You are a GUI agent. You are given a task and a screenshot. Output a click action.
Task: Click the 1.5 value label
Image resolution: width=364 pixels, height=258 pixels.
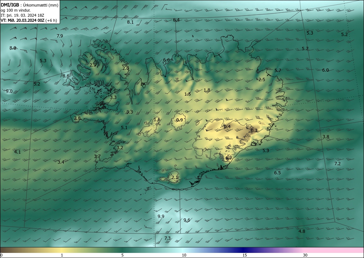pyautogui.click(x=187, y=94)
